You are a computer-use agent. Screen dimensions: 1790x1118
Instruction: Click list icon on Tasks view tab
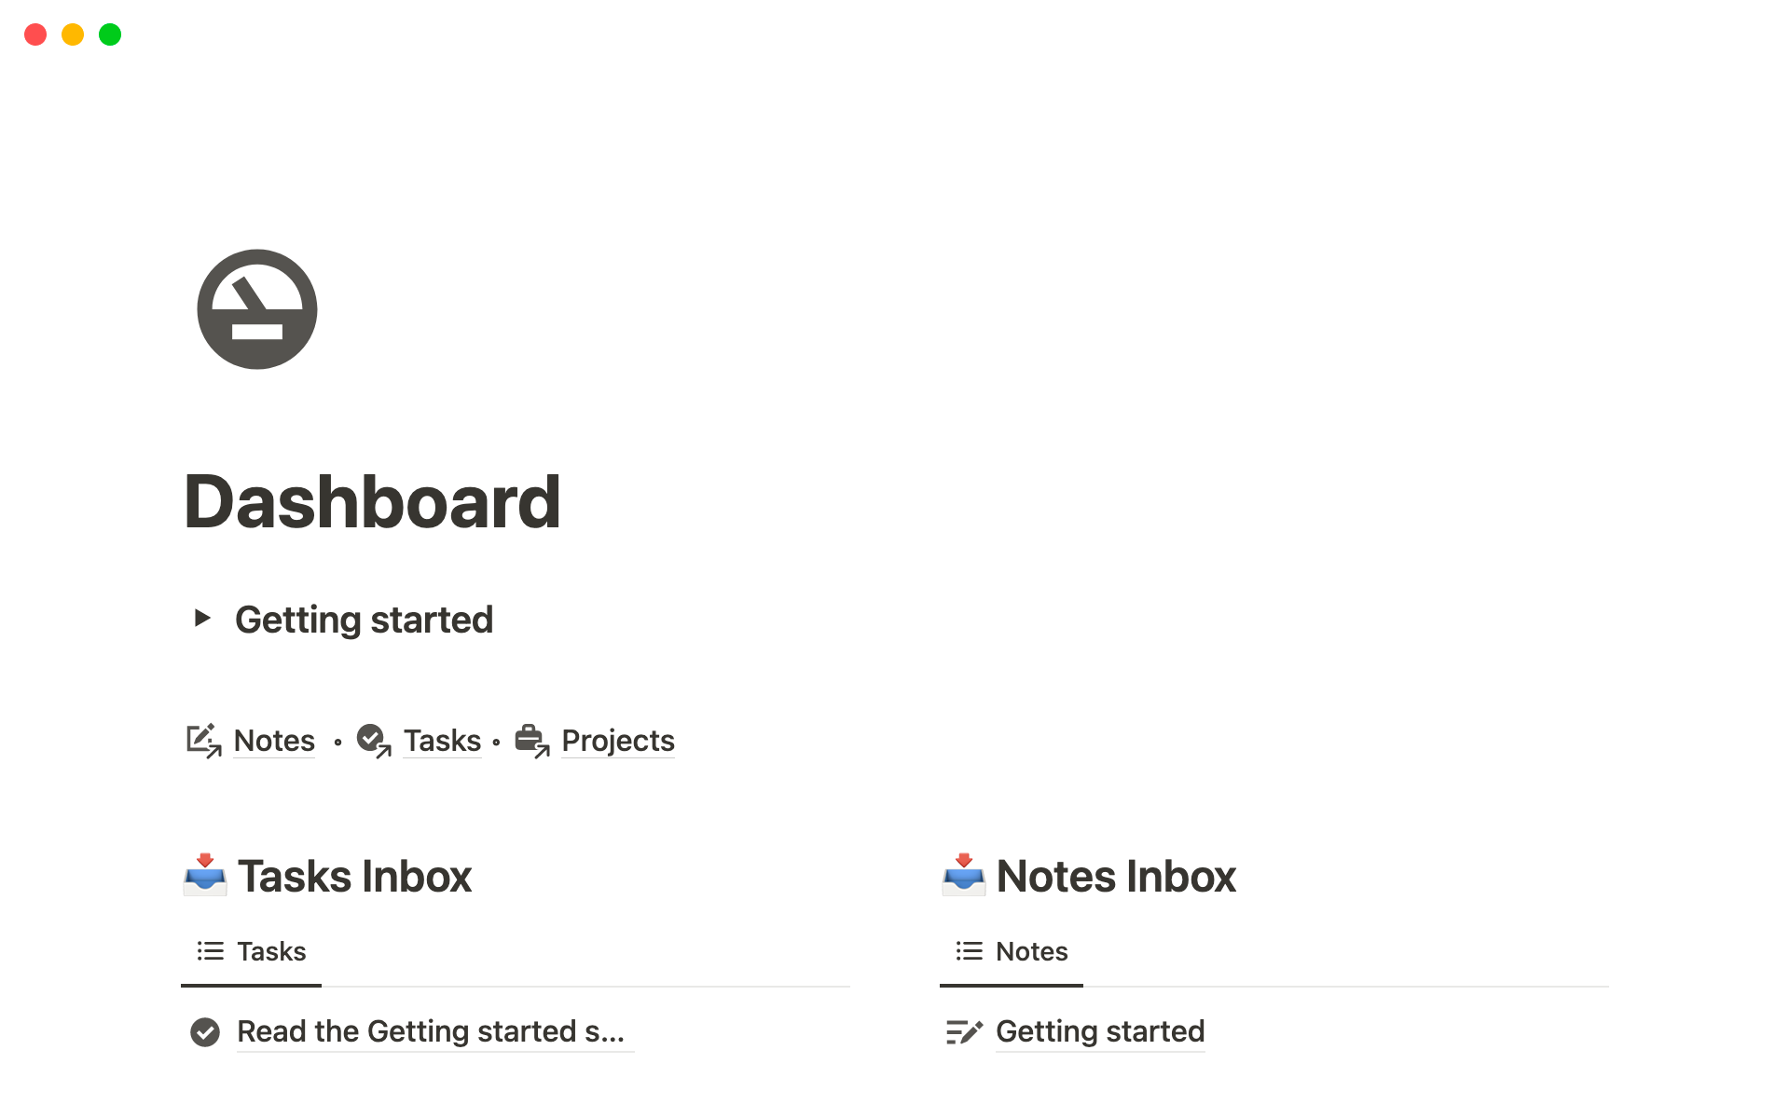tap(211, 951)
